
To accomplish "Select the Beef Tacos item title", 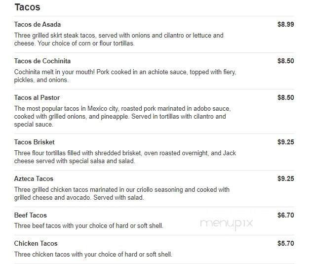I will 31,215.
